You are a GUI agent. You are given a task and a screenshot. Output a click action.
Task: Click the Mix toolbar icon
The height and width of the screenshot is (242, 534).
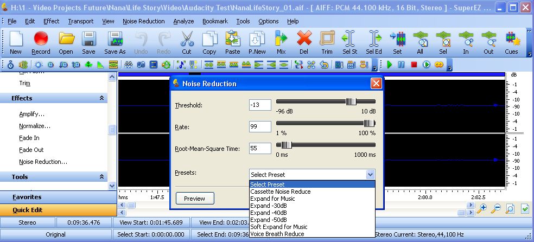coord(281,42)
